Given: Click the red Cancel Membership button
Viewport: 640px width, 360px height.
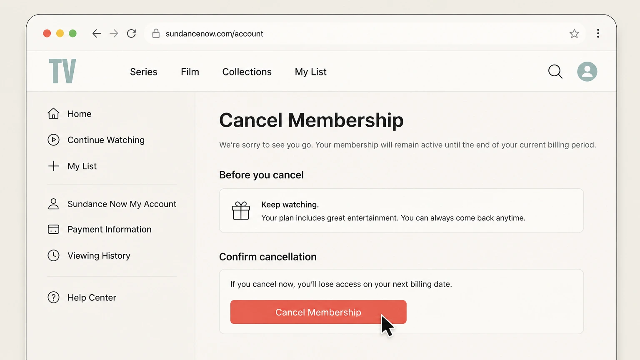Looking at the screenshot, I should click(x=318, y=312).
